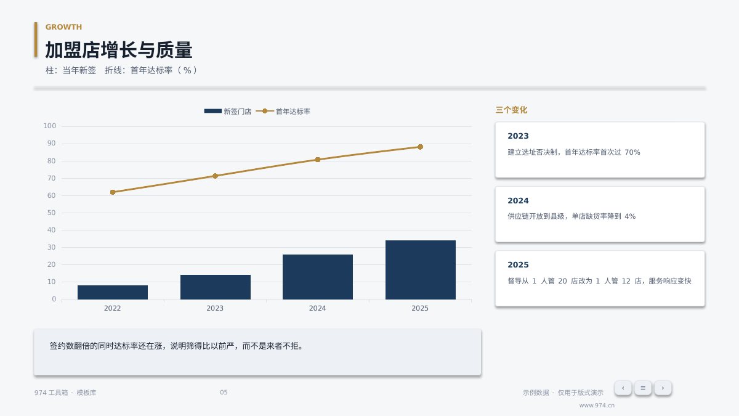Viewport: 739px width, 416px height.
Task: Click text 建立选址否决制，首年达标率首次过 70%
Action: click(x=574, y=152)
